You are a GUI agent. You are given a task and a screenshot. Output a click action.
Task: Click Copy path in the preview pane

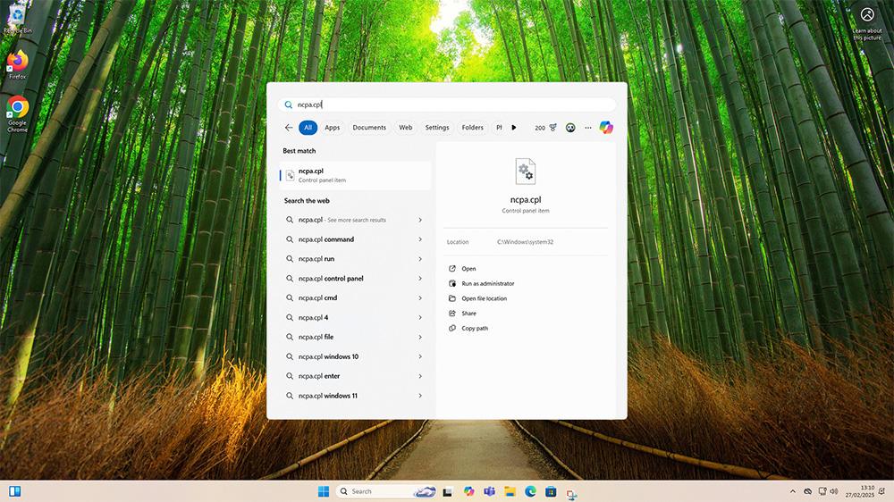(475, 328)
